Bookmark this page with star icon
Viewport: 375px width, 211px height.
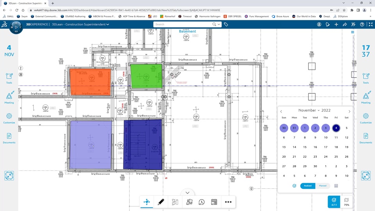pos(344,10)
